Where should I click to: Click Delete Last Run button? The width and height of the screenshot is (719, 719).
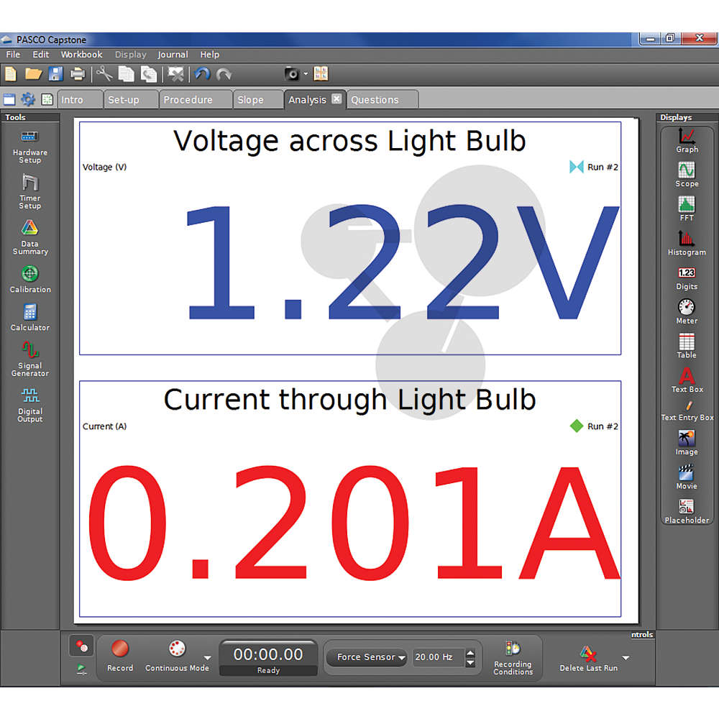(x=588, y=659)
